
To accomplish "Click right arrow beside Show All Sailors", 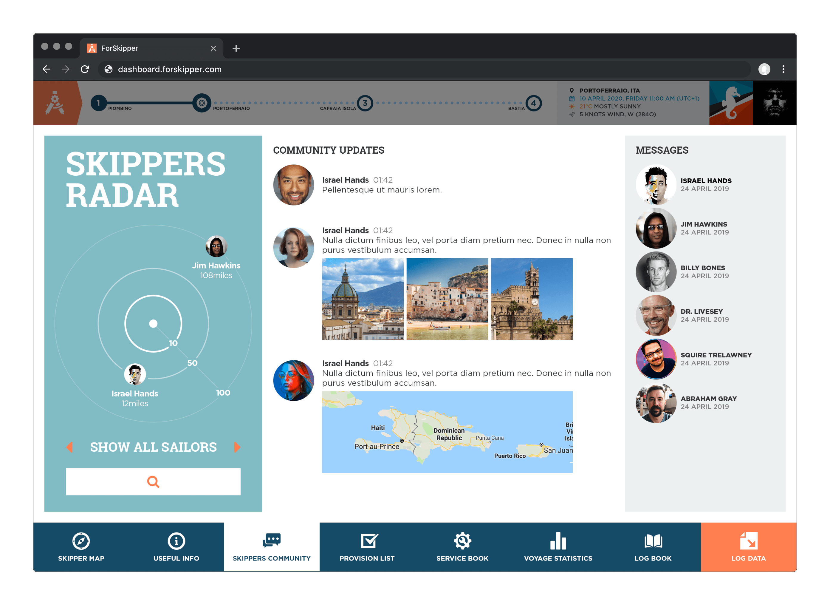I will pos(237,447).
